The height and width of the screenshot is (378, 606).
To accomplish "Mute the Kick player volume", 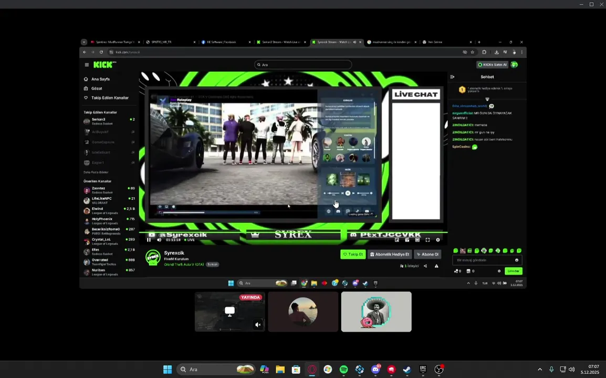I will point(159,239).
